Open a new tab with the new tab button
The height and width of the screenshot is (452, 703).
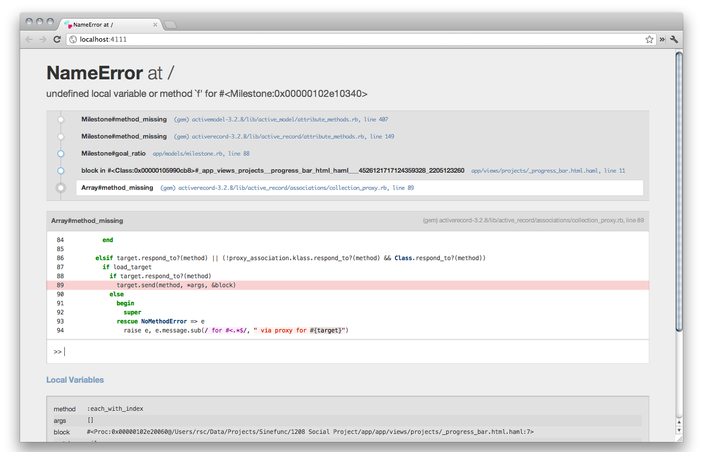pos(170,25)
